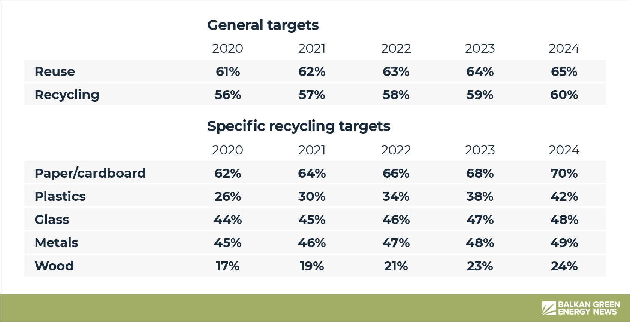The width and height of the screenshot is (630, 322).
Task: Select the 2024 column header under Specific recycling targets
Action: point(564,150)
